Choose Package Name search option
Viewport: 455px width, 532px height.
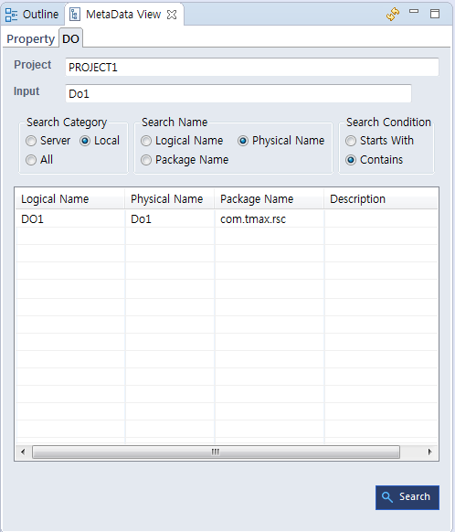coord(146,160)
